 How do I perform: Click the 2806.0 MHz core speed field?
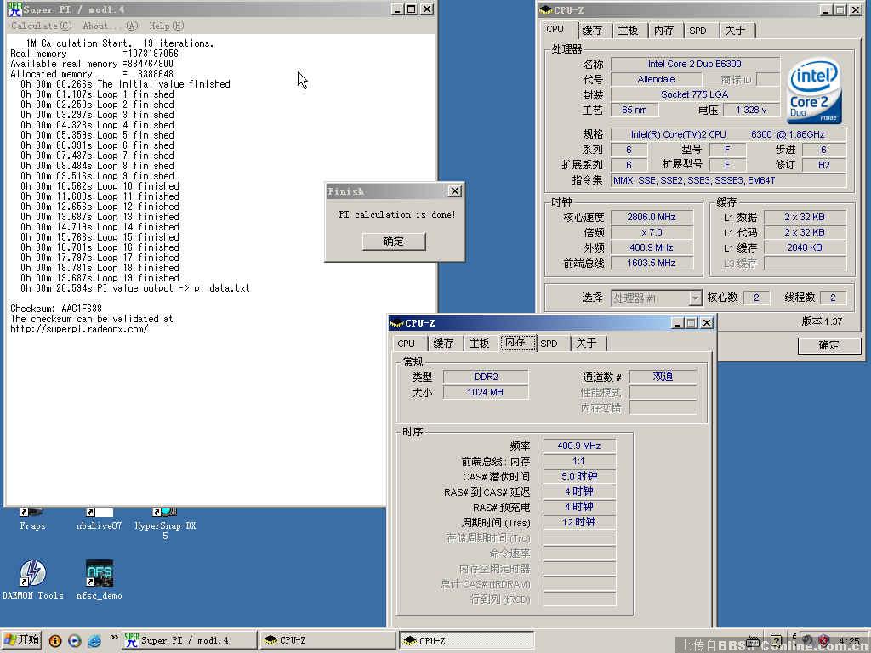(x=652, y=217)
